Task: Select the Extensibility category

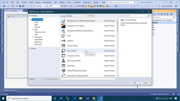Action: pyautogui.click(x=39, y=40)
